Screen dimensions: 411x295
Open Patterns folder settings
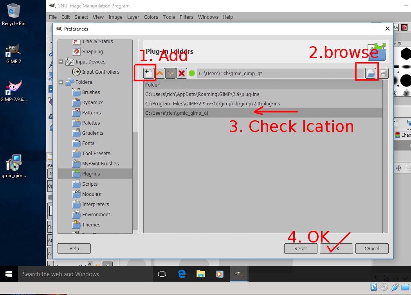click(91, 113)
